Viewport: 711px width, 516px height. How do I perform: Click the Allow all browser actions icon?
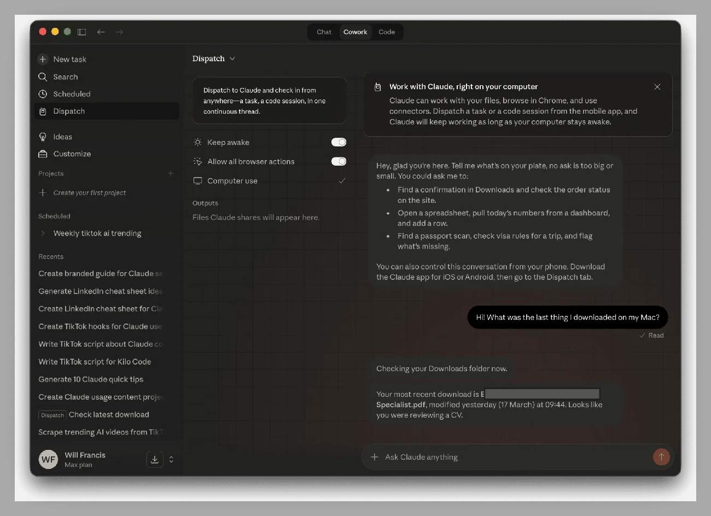(197, 161)
